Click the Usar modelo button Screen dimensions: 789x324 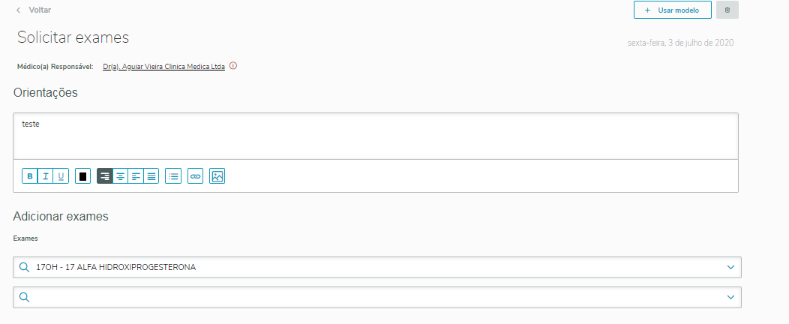coord(672,10)
